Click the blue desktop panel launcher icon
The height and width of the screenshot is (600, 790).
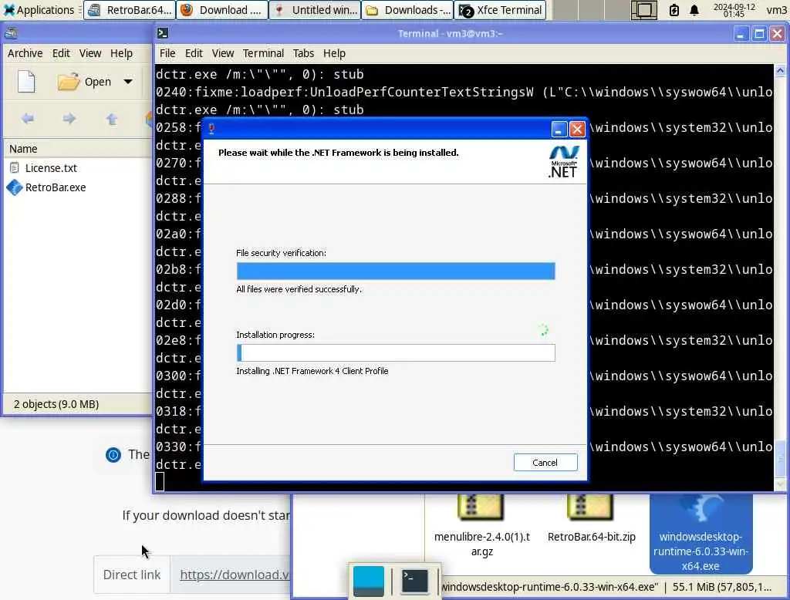click(x=368, y=581)
